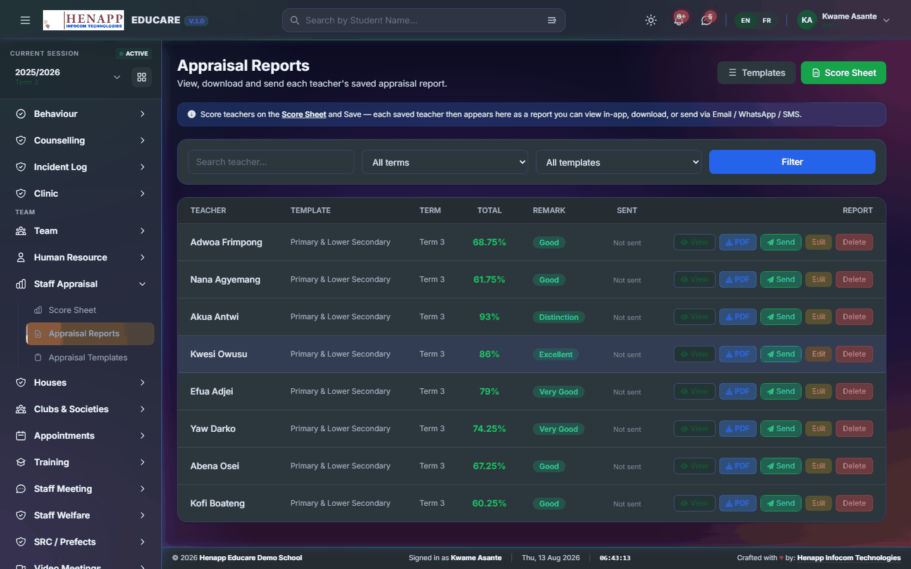Expand the Behaviour menu chevron

[x=142, y=114]
